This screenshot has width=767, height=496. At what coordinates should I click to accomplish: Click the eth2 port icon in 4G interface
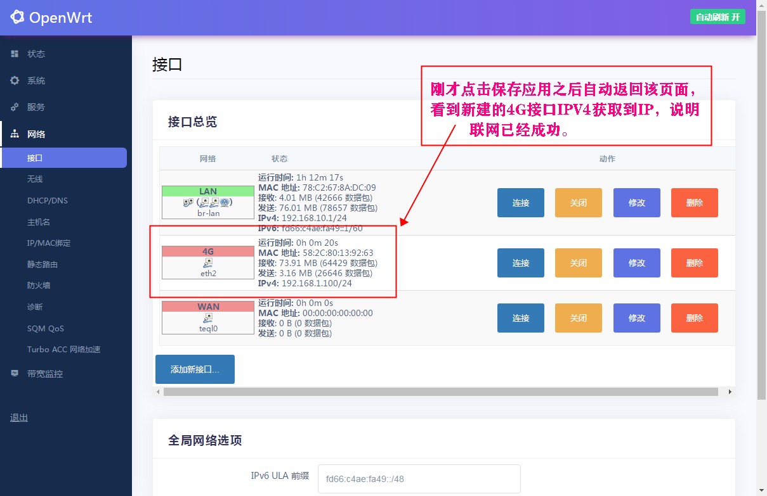208,262
